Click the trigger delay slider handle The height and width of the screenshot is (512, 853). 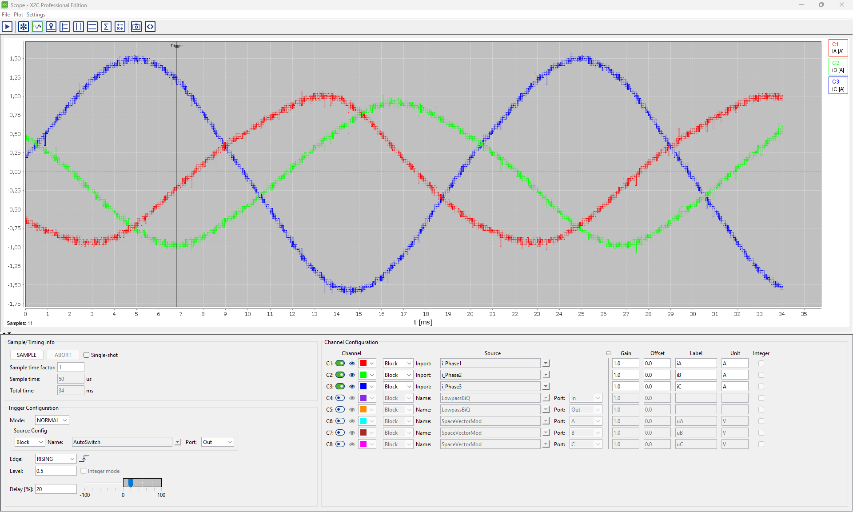tap(131, 483)
